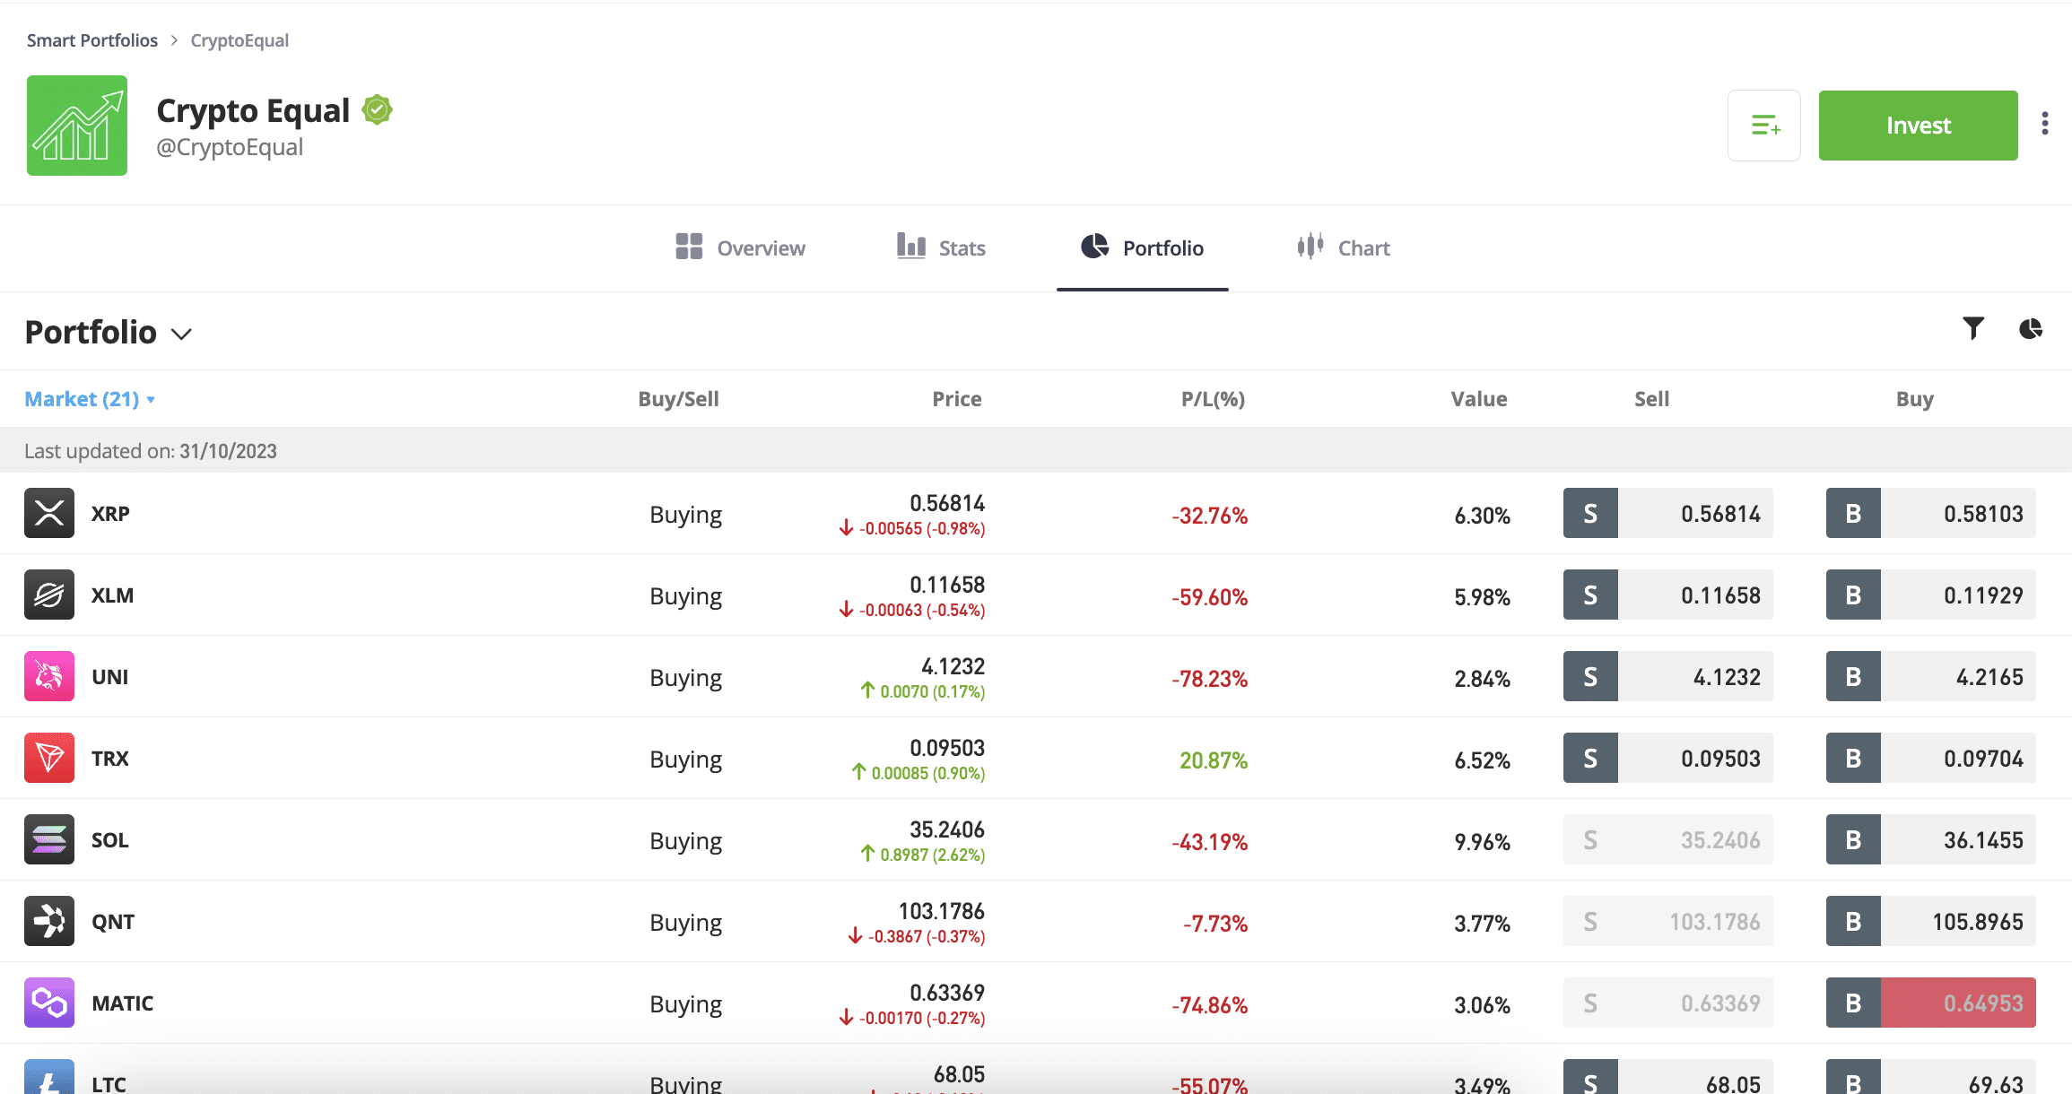Sort by the Value column header
The image size is (2072, 1094).
tap(1479, 399)
